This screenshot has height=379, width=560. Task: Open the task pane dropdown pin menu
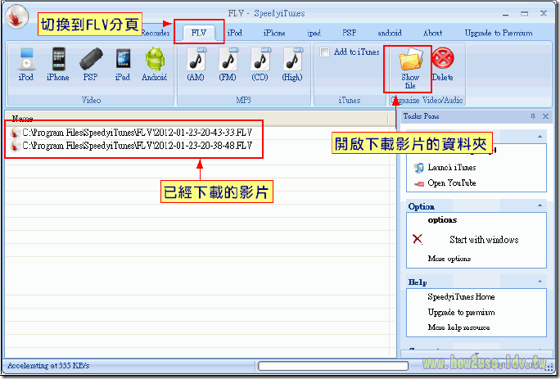(533, 117)
